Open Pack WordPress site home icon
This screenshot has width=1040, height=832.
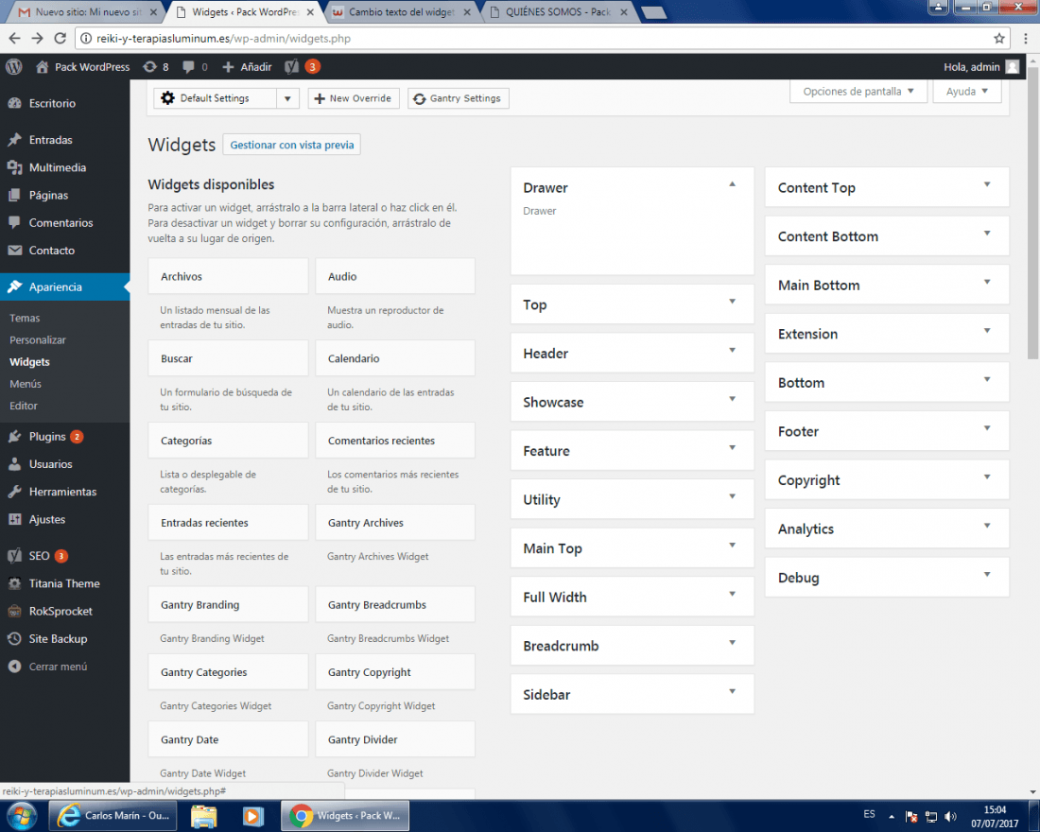tap(43, 66)
